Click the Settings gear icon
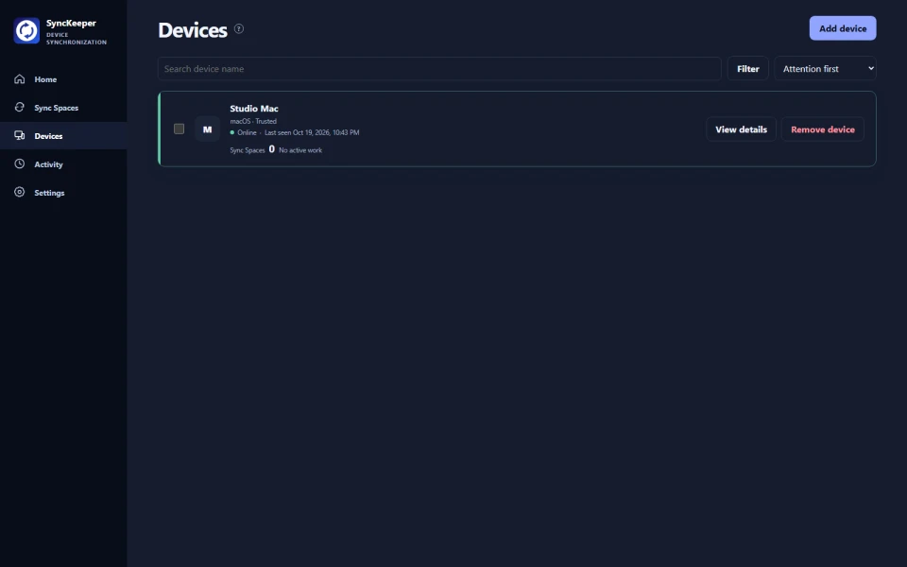 [20, 192]
